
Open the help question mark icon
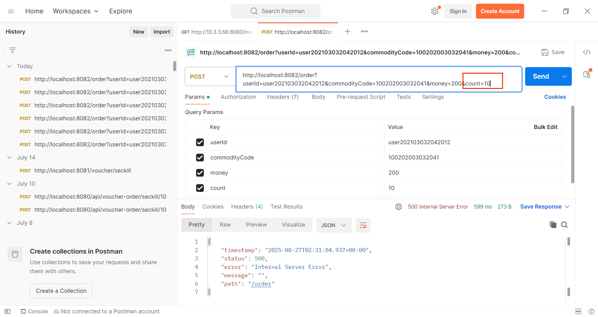pyautogui.click(x=591, y=311)
